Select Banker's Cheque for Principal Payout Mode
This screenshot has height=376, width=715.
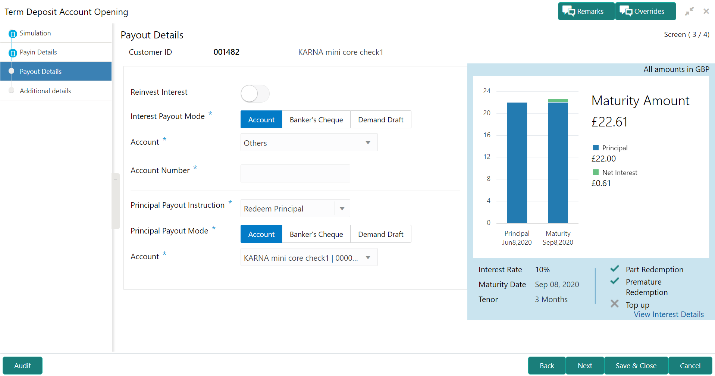click(x=316, y=234)
